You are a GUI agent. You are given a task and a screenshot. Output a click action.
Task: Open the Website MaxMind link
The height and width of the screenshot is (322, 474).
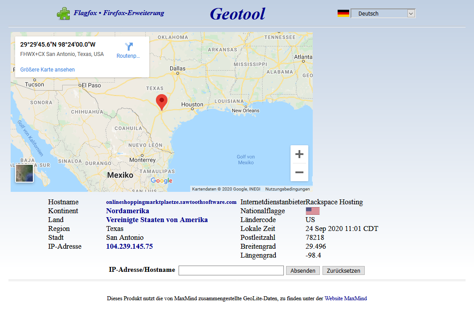click(x=346, y=298)
